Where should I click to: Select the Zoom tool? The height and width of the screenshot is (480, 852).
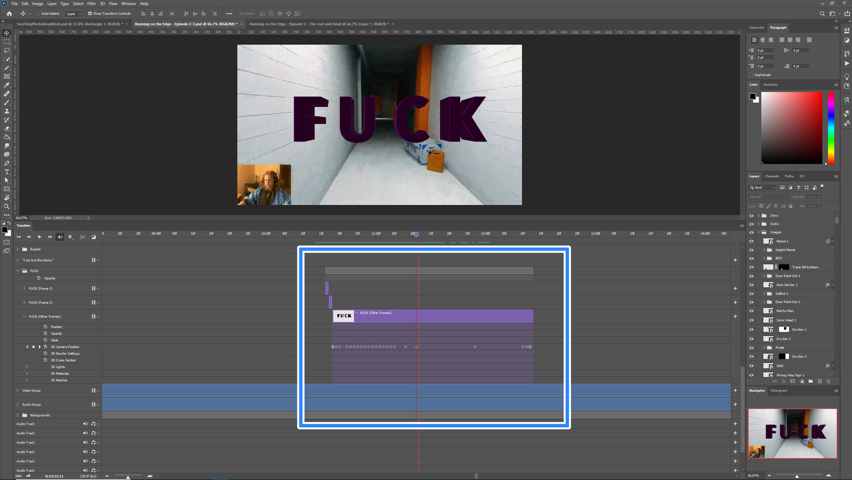(7, 206)
